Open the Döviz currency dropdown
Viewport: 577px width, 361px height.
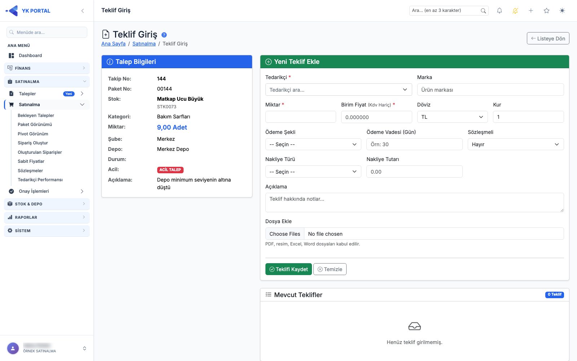pos(452,117)
